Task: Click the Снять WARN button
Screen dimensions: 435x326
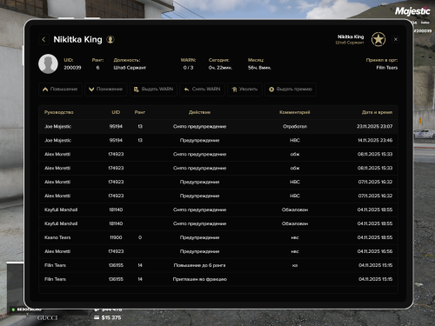Action: pyautogui.click(x=202, y=90)
